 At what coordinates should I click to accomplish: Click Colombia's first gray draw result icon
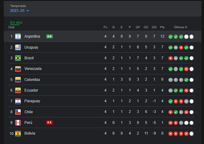pyautogui.click(x=171, y=80)
